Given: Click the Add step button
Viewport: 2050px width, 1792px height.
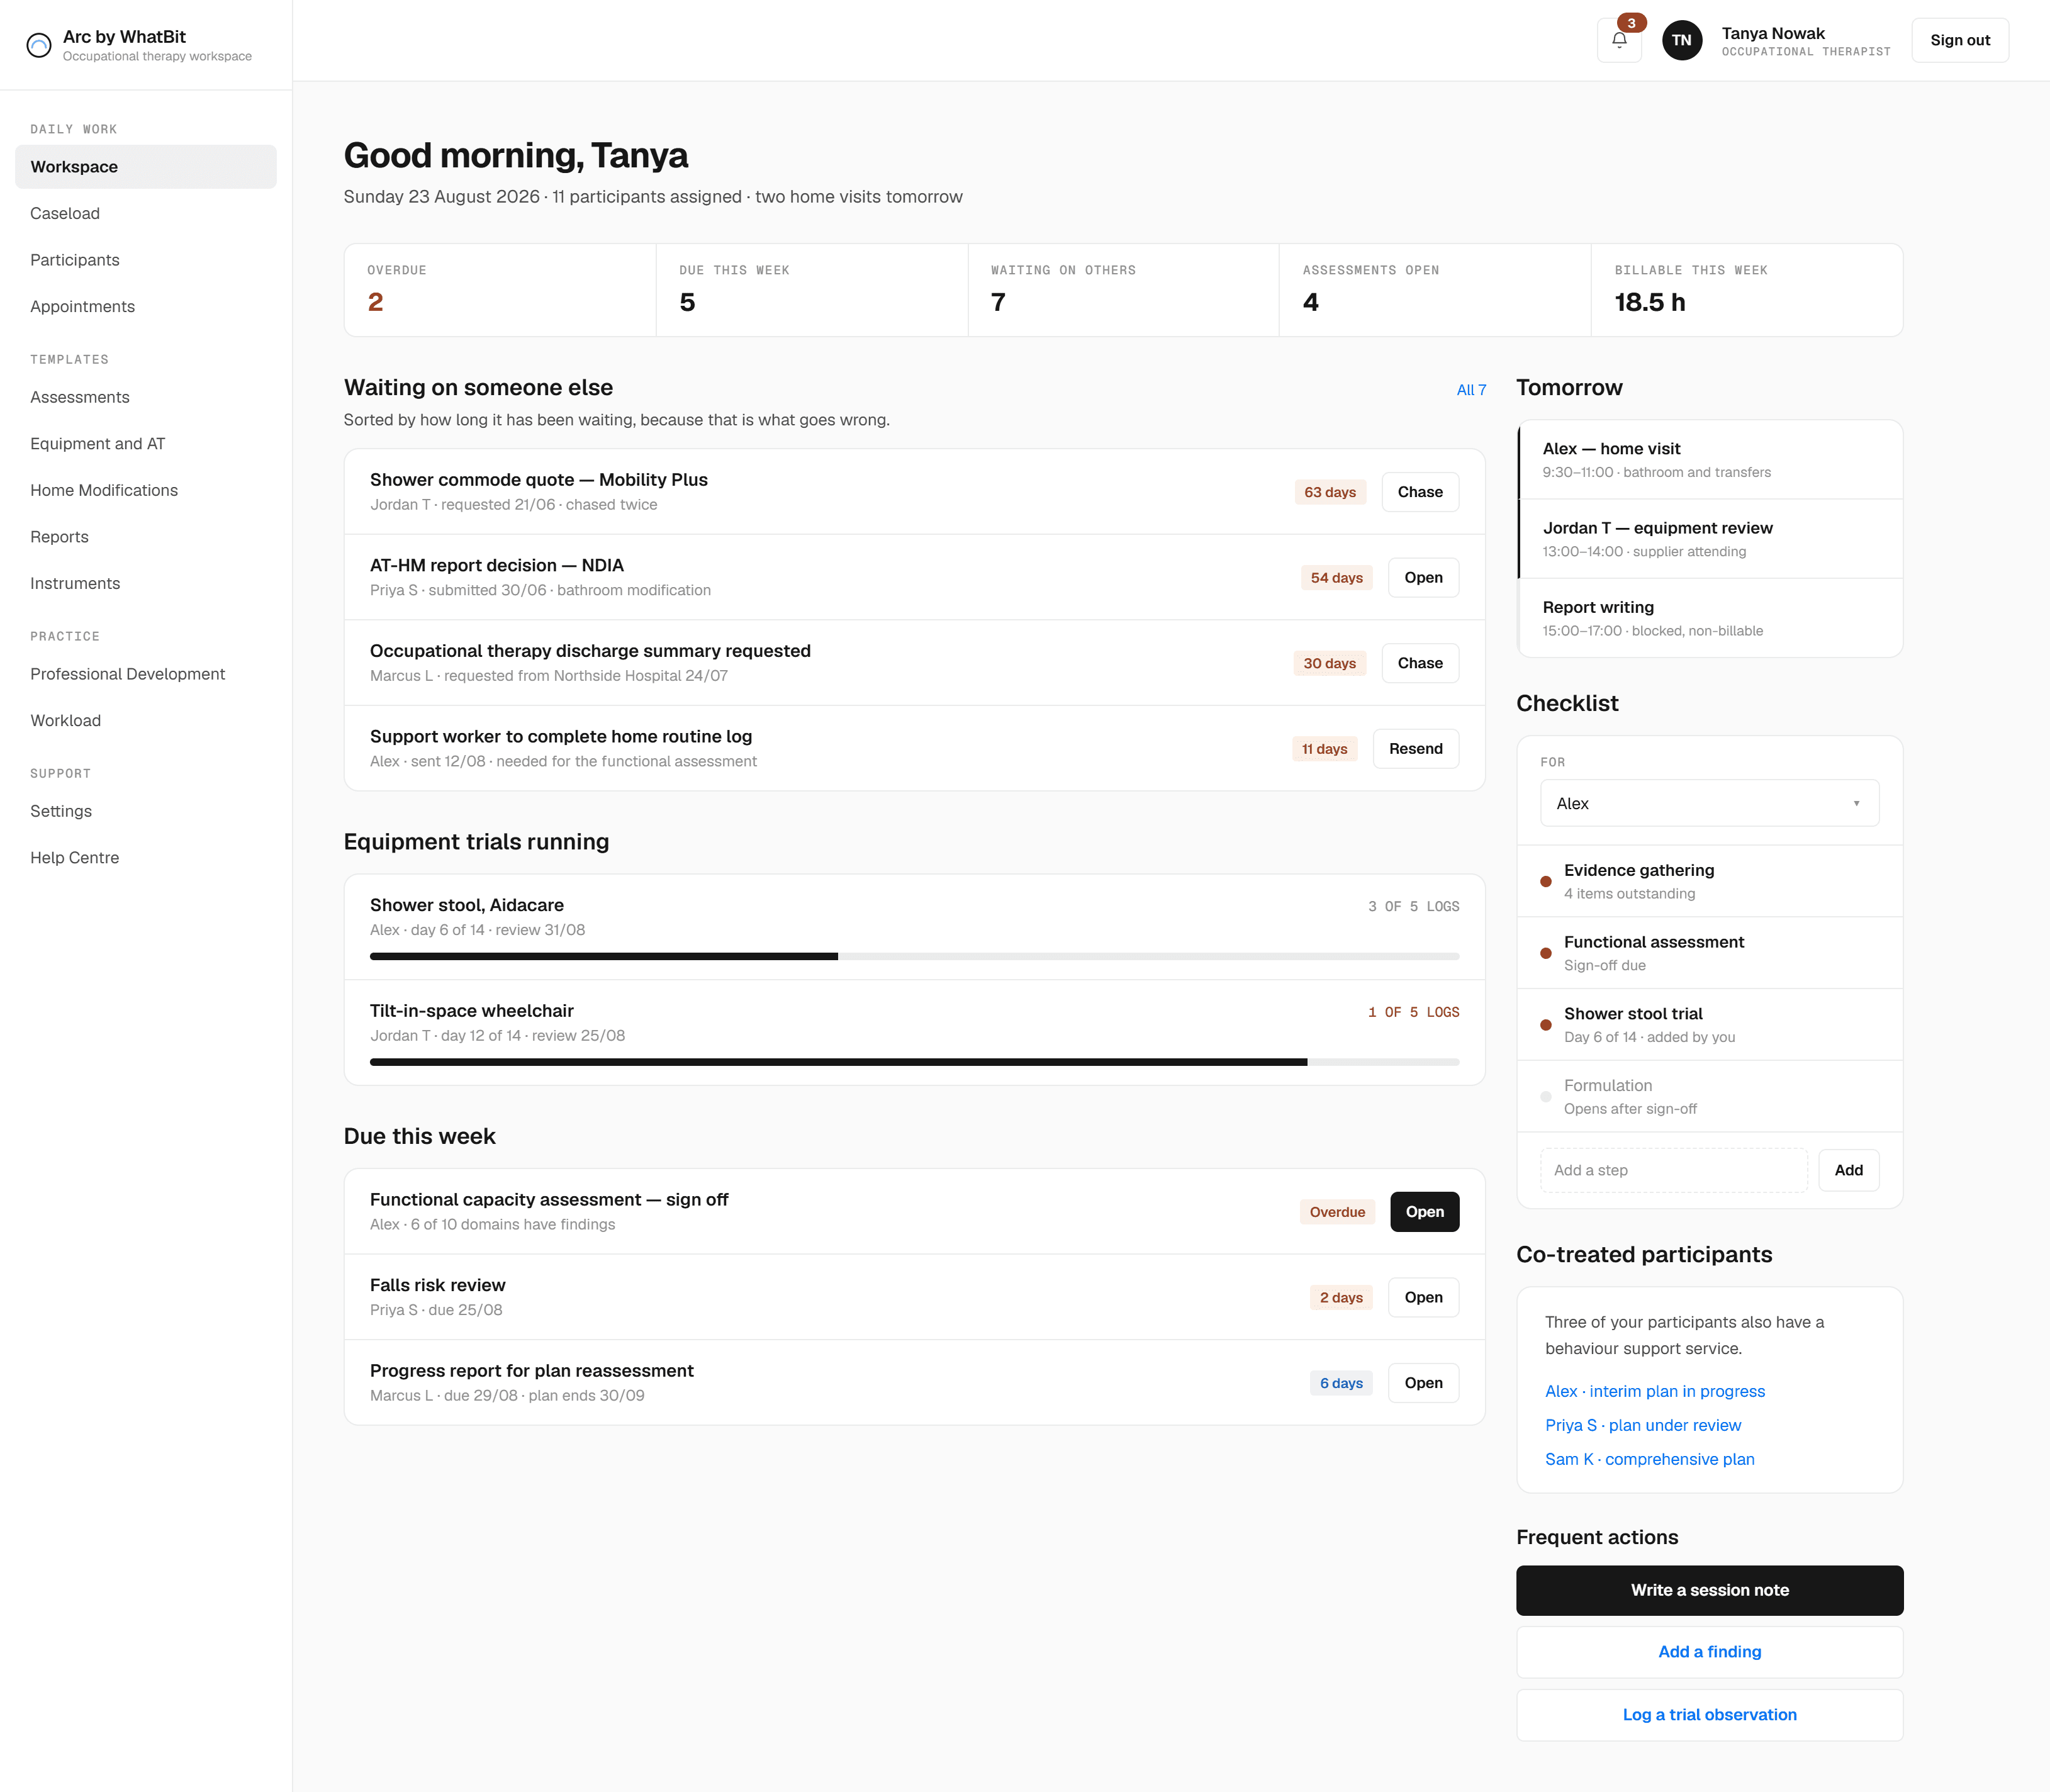Looking at the screenshot, I should point(1848,1170).
